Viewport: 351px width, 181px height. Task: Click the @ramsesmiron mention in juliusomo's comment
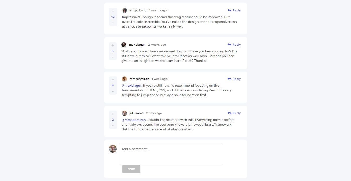click(x=133, y=120)
